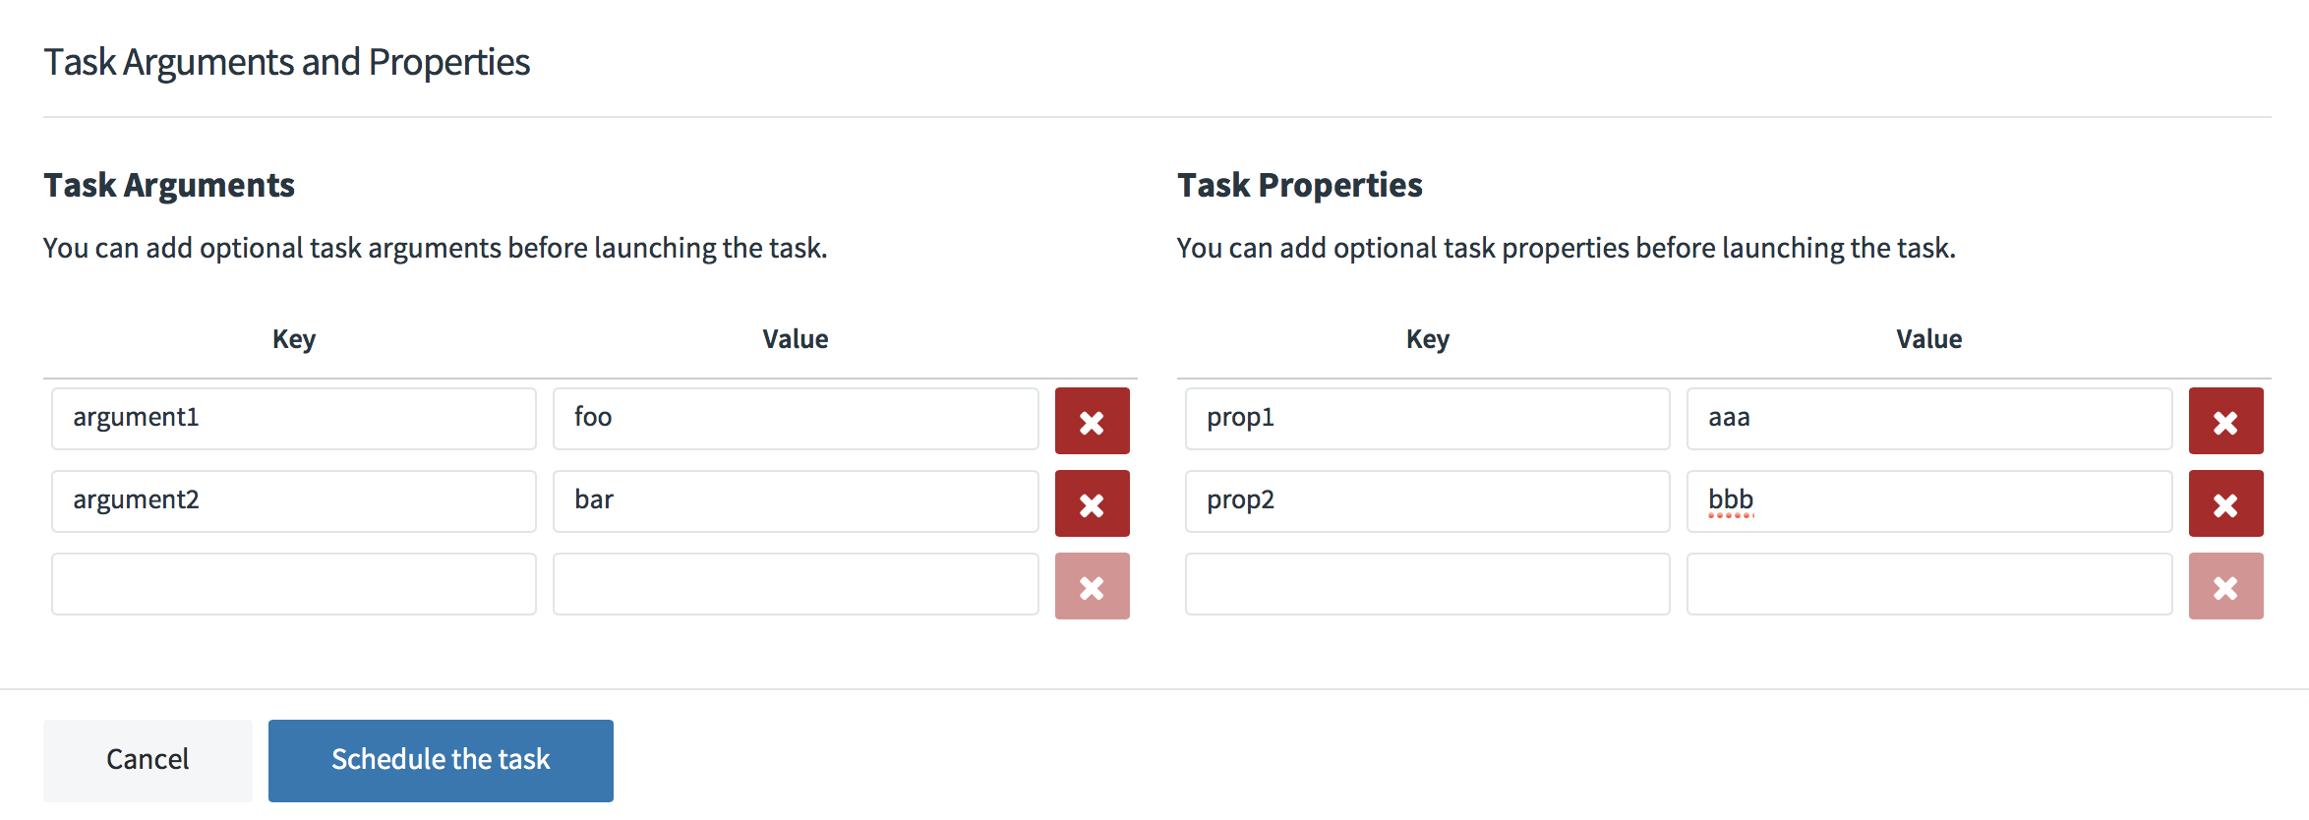This screenshot has width=2309, height=820.
Task: Click the empty property value field
Action: [1929, 584]
